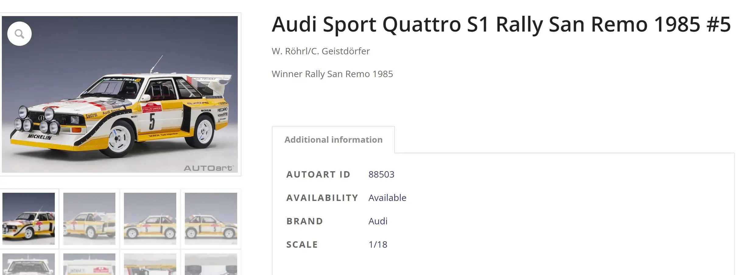The height and width of the screenshot is (275, 741).
Task: View the front windshield close-up thumbnail
Action: [29, 264]
